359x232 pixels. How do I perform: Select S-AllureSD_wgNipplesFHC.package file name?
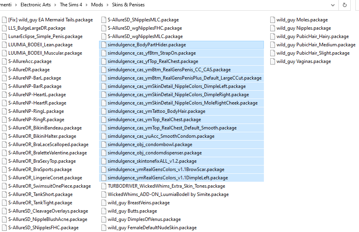pos(145,28)
